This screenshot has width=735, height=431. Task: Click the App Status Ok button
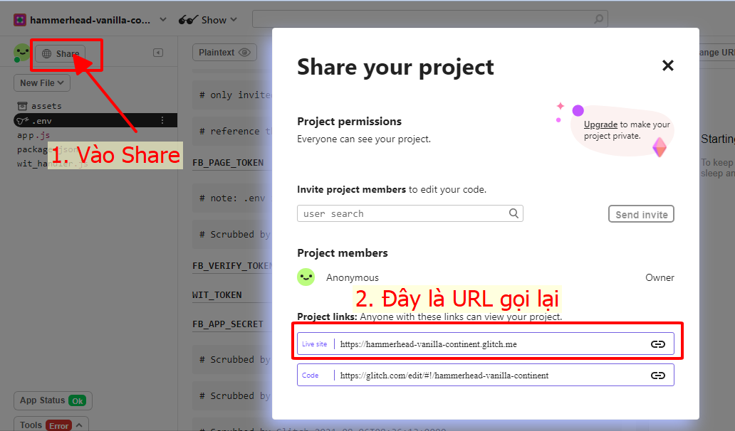point(53,400)
